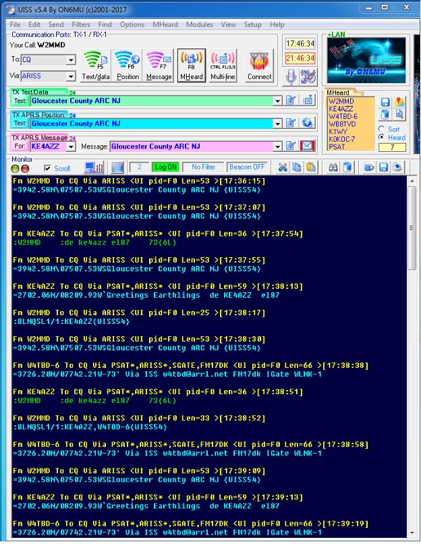
Task: Copy monitor text with copy icon
Action: 297,167
